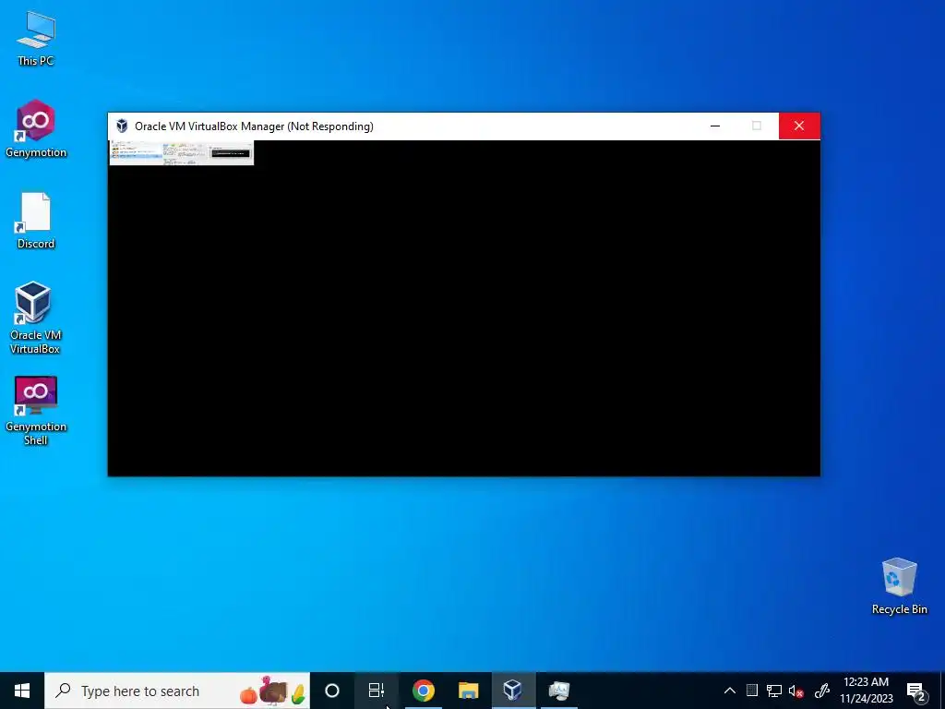This screenshot has width=945, height=709.
Task: Open Task View from the taskbar
Action: click(x=377, y=691)
